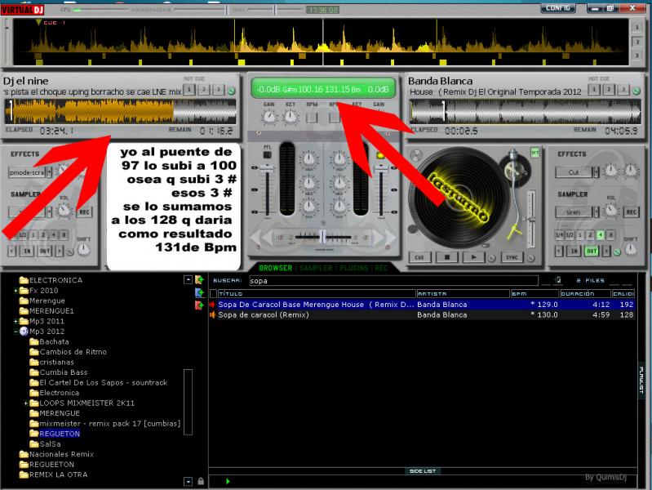
Task: Open the ELECTRONICA folder
Action: tap(55, 280)
